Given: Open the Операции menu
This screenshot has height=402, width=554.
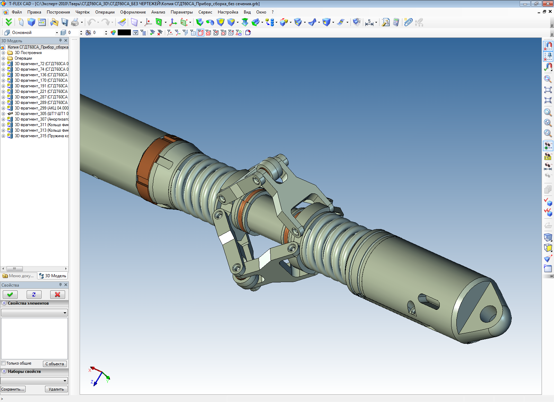Looking at the screenshot, I should (x=105, y=12).
